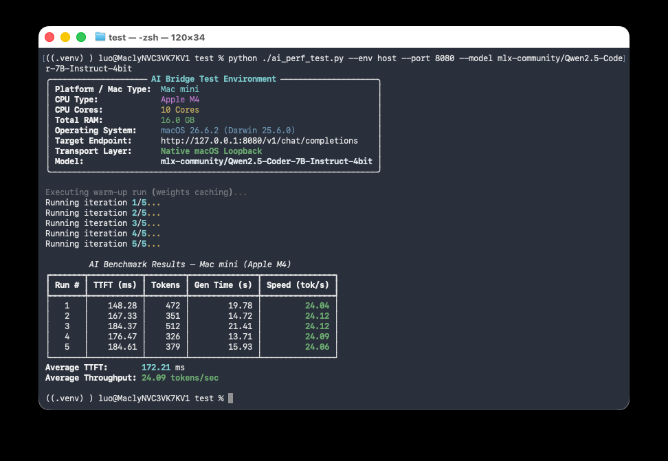Click the 'Run #' column header
This screenshot has height=461, width=668.
click(x=67, y=285)
